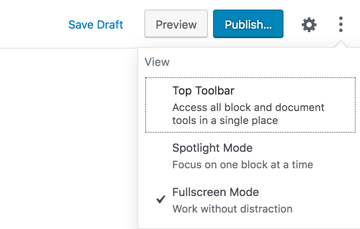Click the blank editor area below Save Draft
Image resolution: width=360 pixels, height=229 pixels.
point(69,137)
